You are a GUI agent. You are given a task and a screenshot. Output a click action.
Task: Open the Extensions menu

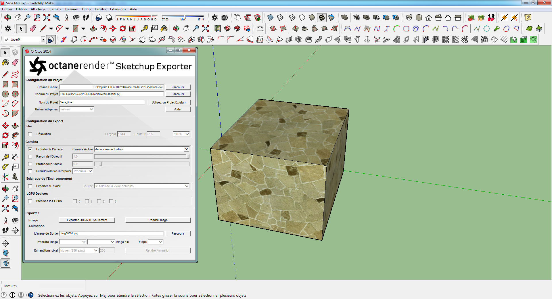118,9
